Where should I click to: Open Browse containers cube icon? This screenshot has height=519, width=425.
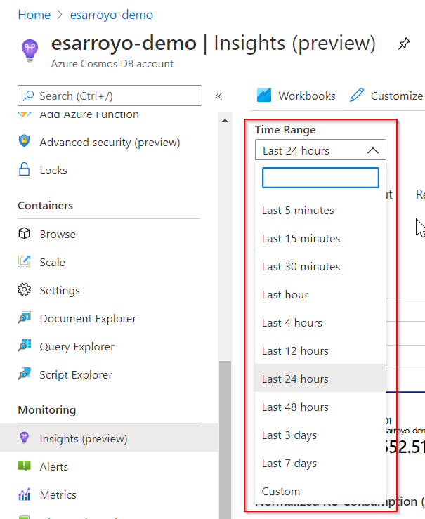click(x=25, y=234)
